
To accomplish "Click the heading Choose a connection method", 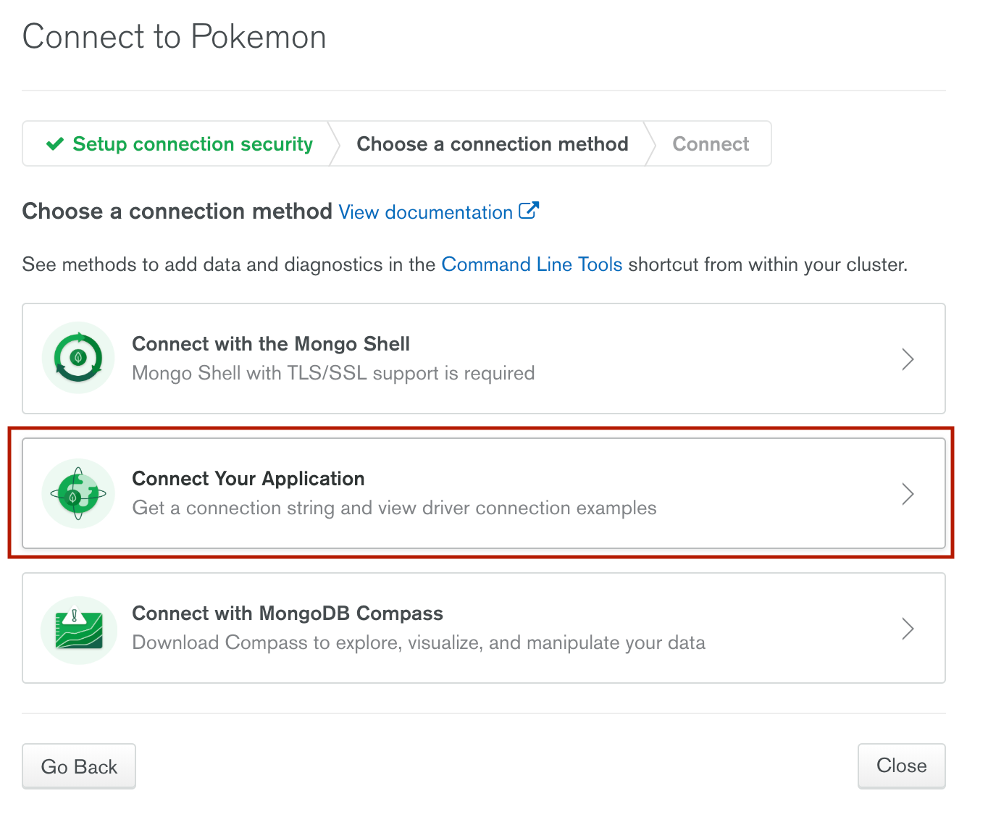I will tap(176, 211).
